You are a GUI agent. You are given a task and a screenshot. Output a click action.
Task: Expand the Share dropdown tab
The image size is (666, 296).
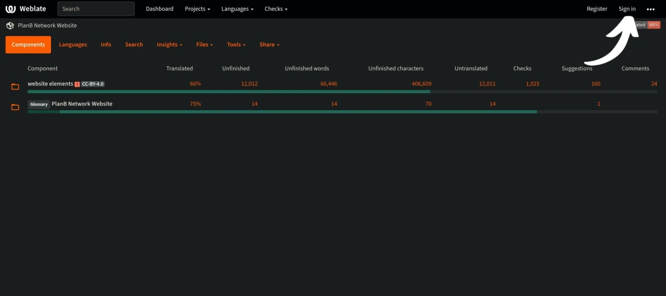[270, 45]
